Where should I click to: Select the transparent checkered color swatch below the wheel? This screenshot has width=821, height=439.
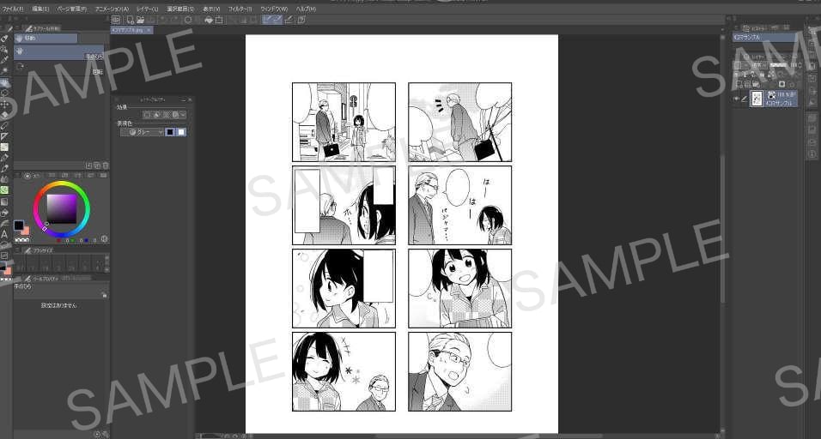click(21, 240)
